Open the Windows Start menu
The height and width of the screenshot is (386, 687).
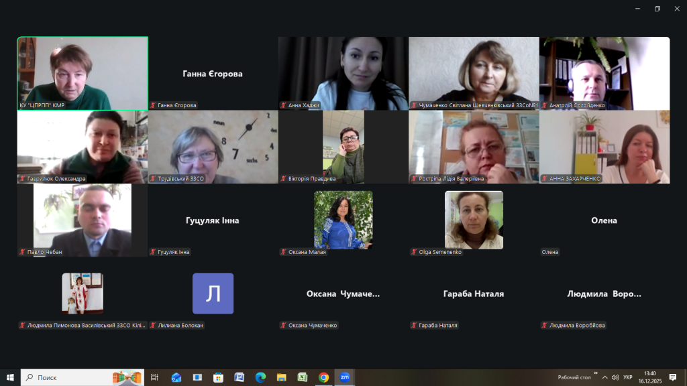coord(10,377)
